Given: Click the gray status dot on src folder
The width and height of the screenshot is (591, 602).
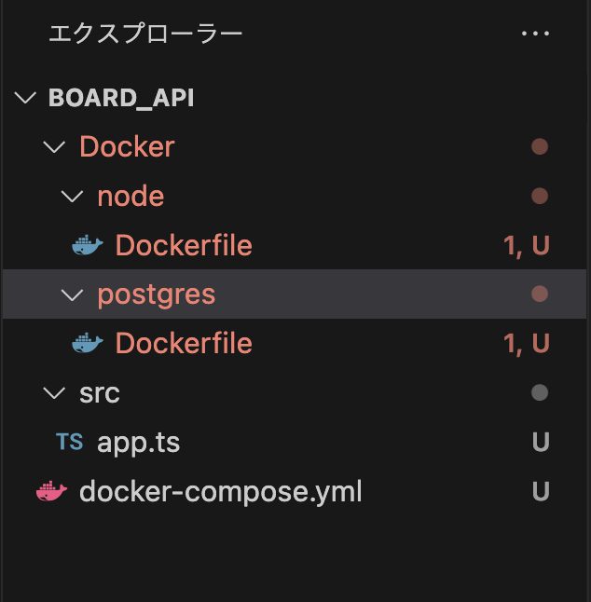Looking at the screenshot, I should click(540, 392).
